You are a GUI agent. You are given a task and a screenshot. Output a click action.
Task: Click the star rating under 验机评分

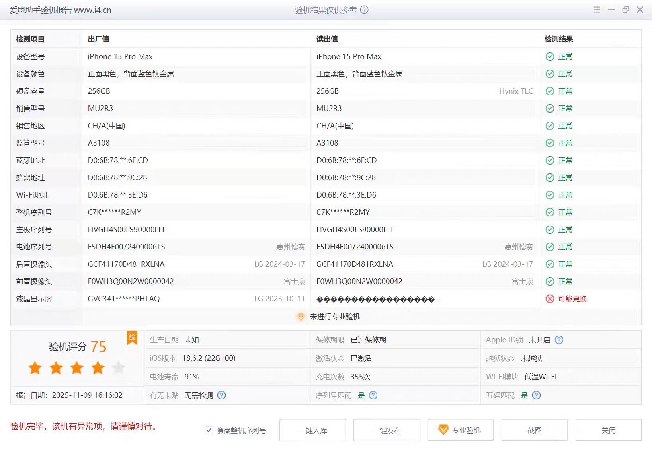coord(77,368)
